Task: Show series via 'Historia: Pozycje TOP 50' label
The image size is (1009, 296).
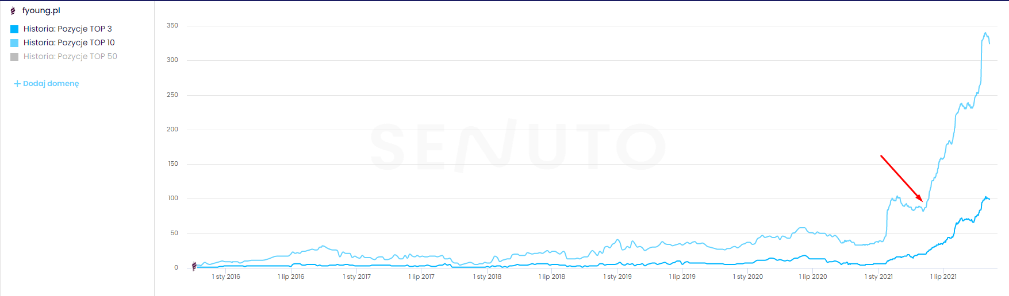Action: [x=70, y=56]
